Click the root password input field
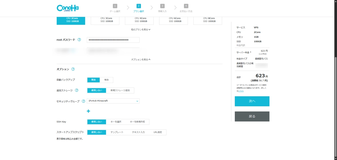 coord(113,40)
